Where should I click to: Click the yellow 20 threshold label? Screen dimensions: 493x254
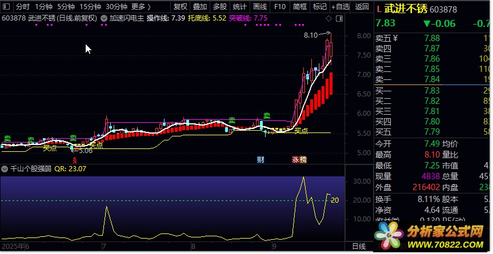(x=335, y=200)
